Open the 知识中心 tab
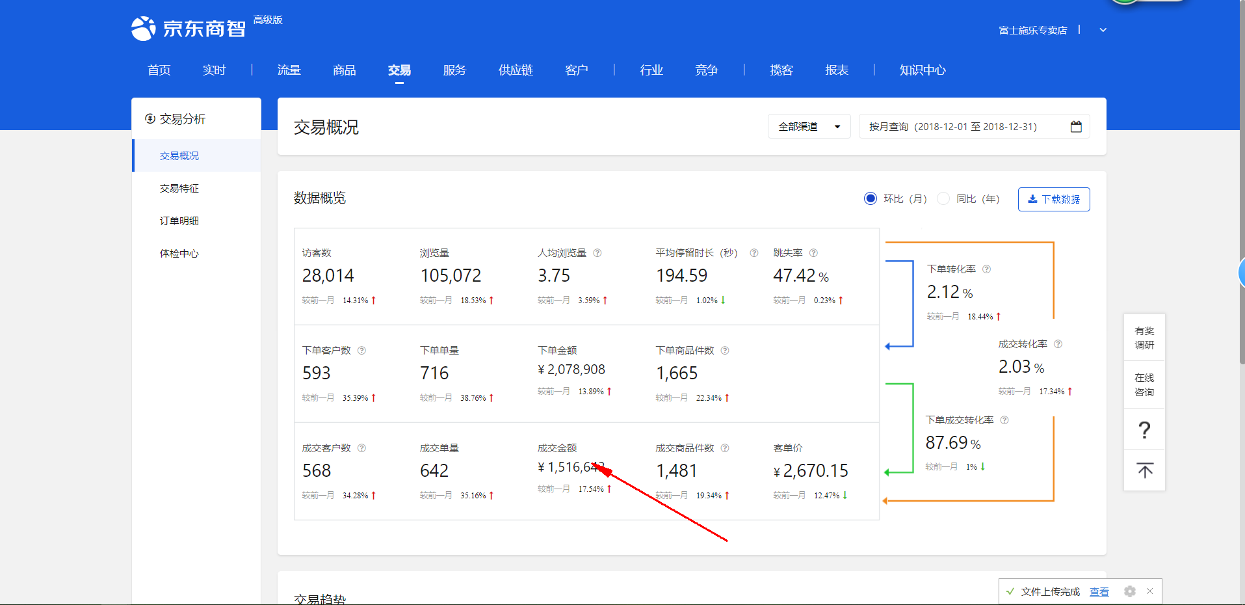Image resolution: width=1245 pixels, height=605 pixels. pos(923,70)
